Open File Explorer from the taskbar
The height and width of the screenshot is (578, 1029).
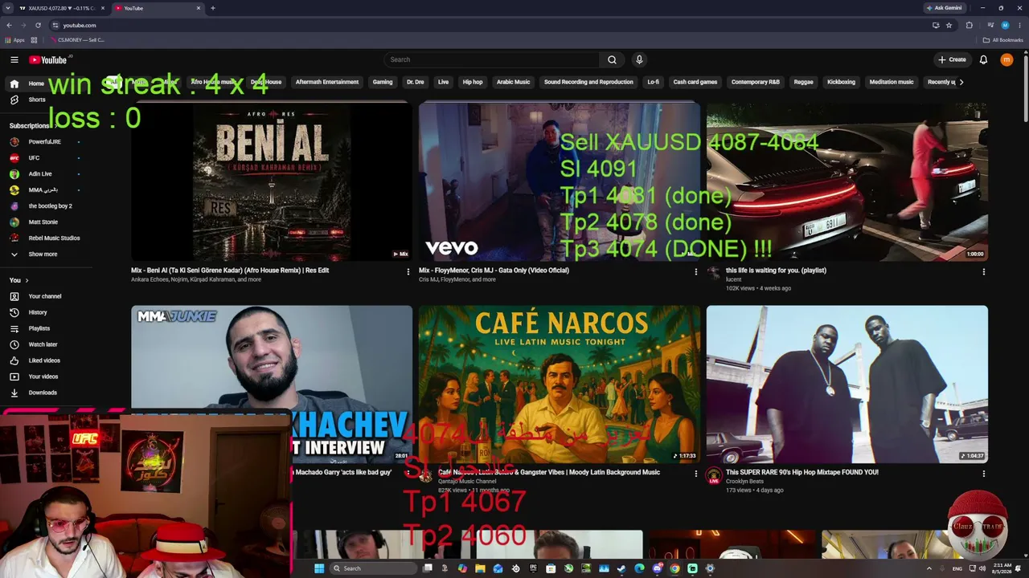pos(480,568)
